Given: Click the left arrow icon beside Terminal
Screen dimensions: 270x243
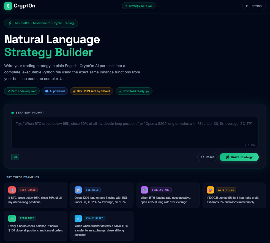Looking at the screenshot, I should (x=247, y=6).
